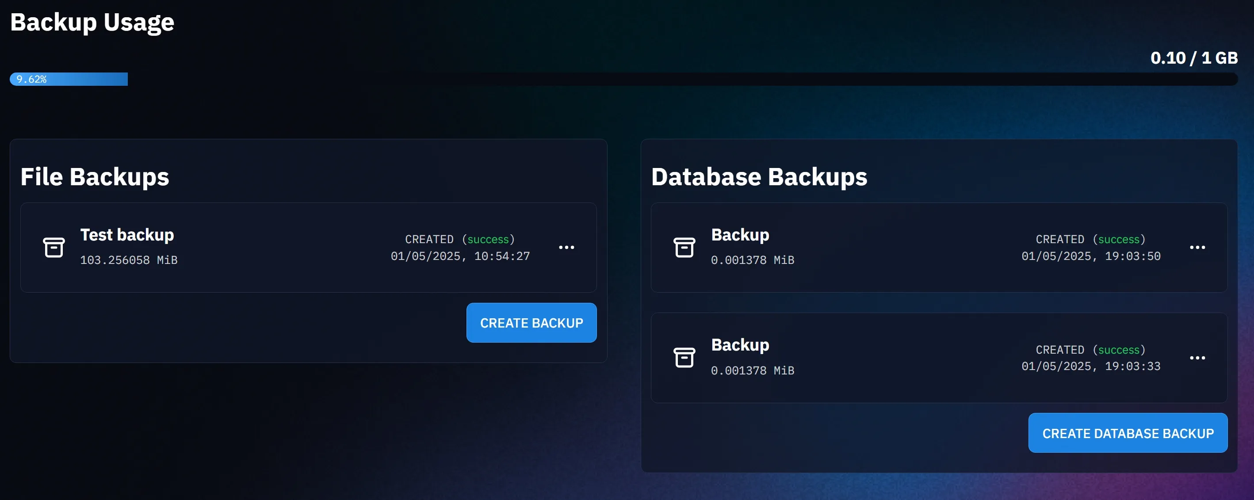
Task: Click 0.001378 MiB size of 19:03:33 backup
Action: point(753,370)
